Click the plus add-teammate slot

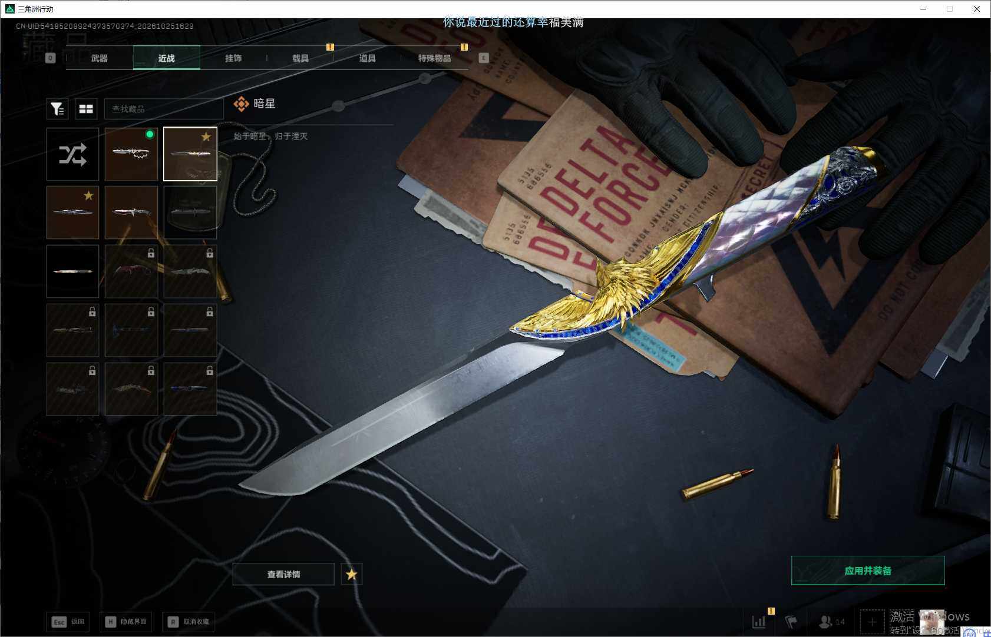872,622
